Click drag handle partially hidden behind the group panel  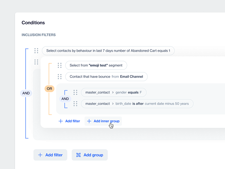[x=36, y=62]
